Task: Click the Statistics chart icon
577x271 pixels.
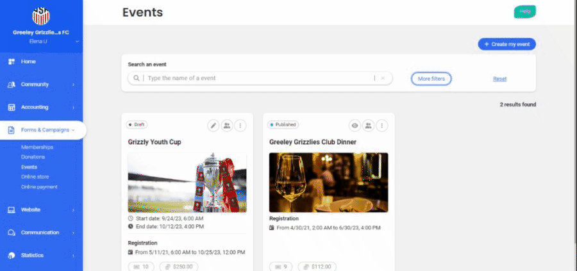Action: pos(12,256)
